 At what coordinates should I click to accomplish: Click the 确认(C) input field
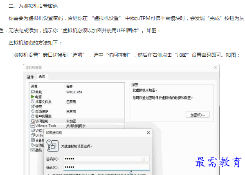(106, 167)
